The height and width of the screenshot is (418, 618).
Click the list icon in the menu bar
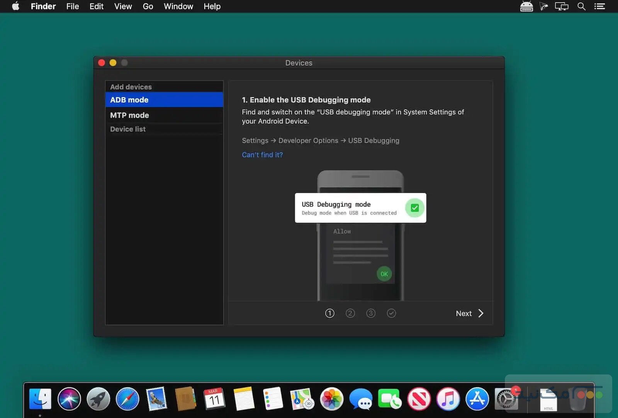click(599, 6)
